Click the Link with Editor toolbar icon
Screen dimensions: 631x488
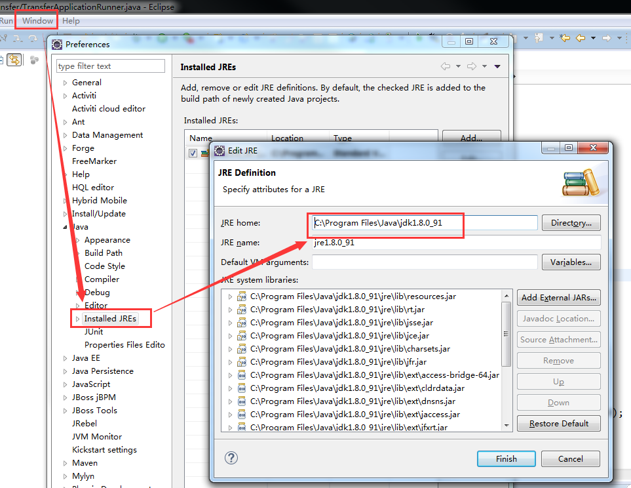pyautogui.click(x=14, y=60)
